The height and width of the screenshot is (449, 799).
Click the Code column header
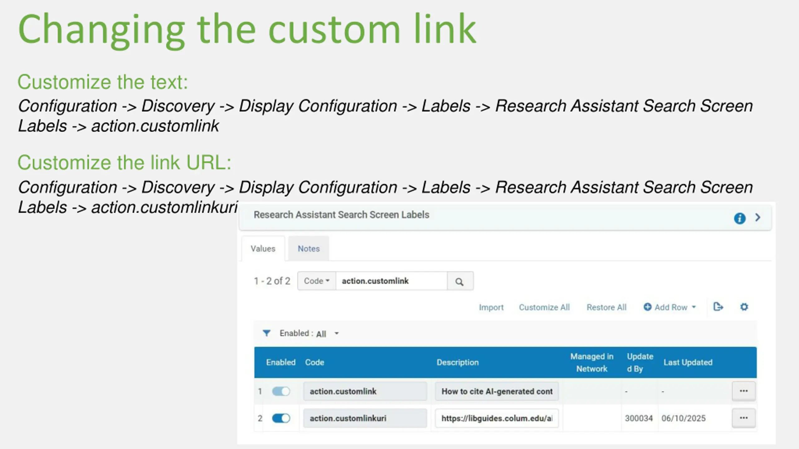tap(315, 362)
